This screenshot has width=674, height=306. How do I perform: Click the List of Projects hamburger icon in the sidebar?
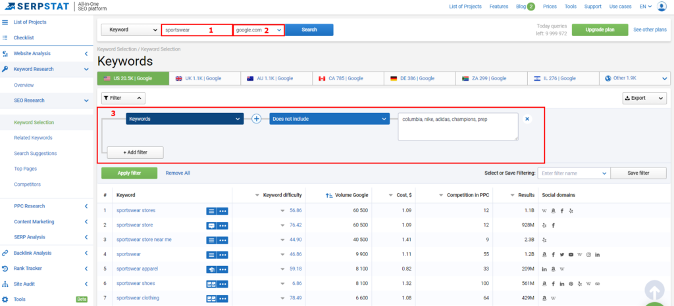point(5,22)
